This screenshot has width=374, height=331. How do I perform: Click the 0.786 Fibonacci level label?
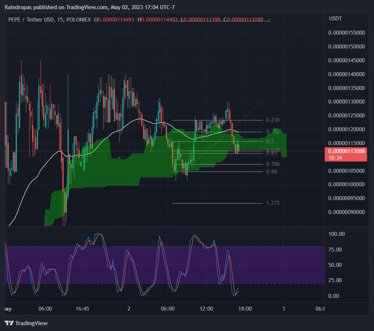pyautogui.click(x=272, y=164)
